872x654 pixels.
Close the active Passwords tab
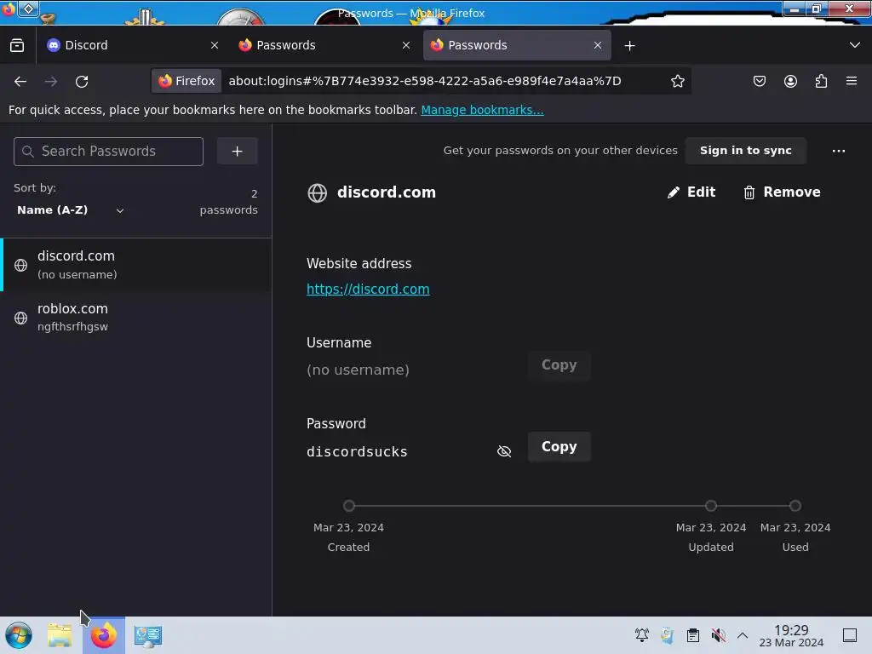pos(598,46)
